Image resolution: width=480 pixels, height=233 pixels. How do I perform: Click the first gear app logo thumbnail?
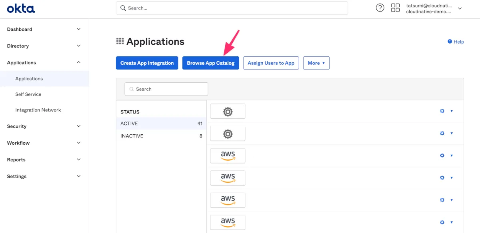pyautogui.click(x=228, y=112)
